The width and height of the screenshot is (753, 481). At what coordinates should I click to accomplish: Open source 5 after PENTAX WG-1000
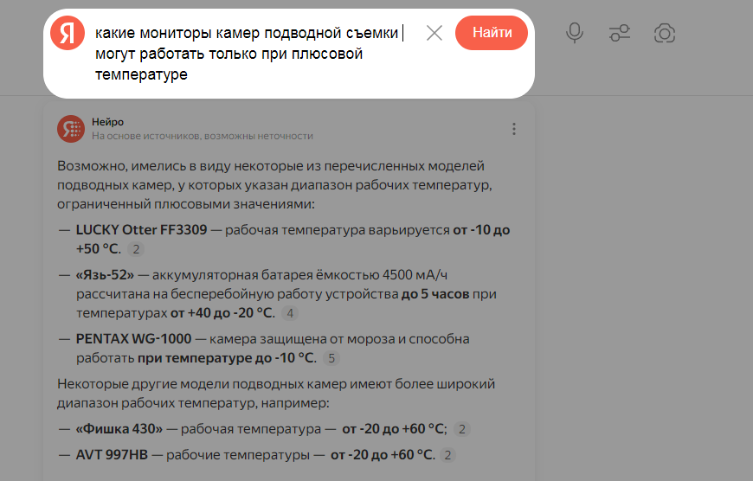pyautogui.click(x=331, y=358)
